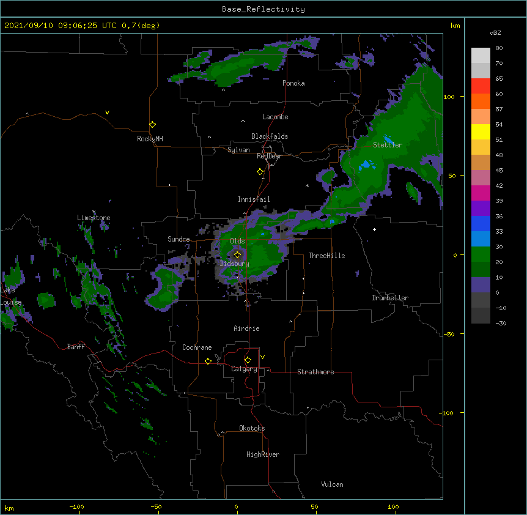Screen dimensions: 527x515
Task: Click the -50 tick label on bottom axis
Action: tap(156, 507)
